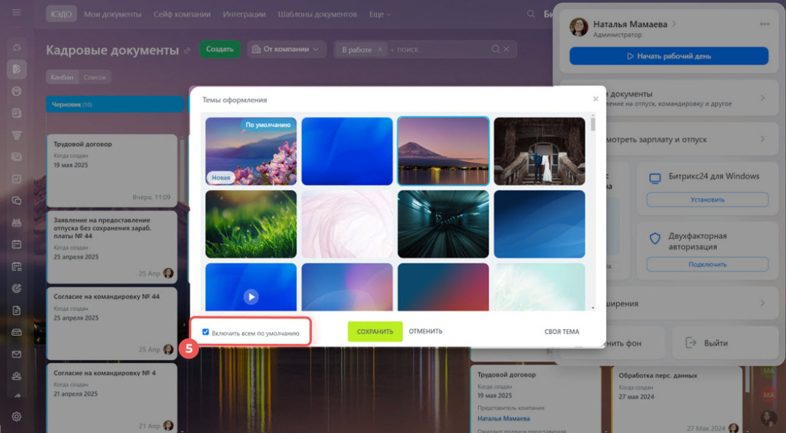The image size is (786, 433).
Task: Open the chat bubbles icon in sidebar
Action: (17, 200)
